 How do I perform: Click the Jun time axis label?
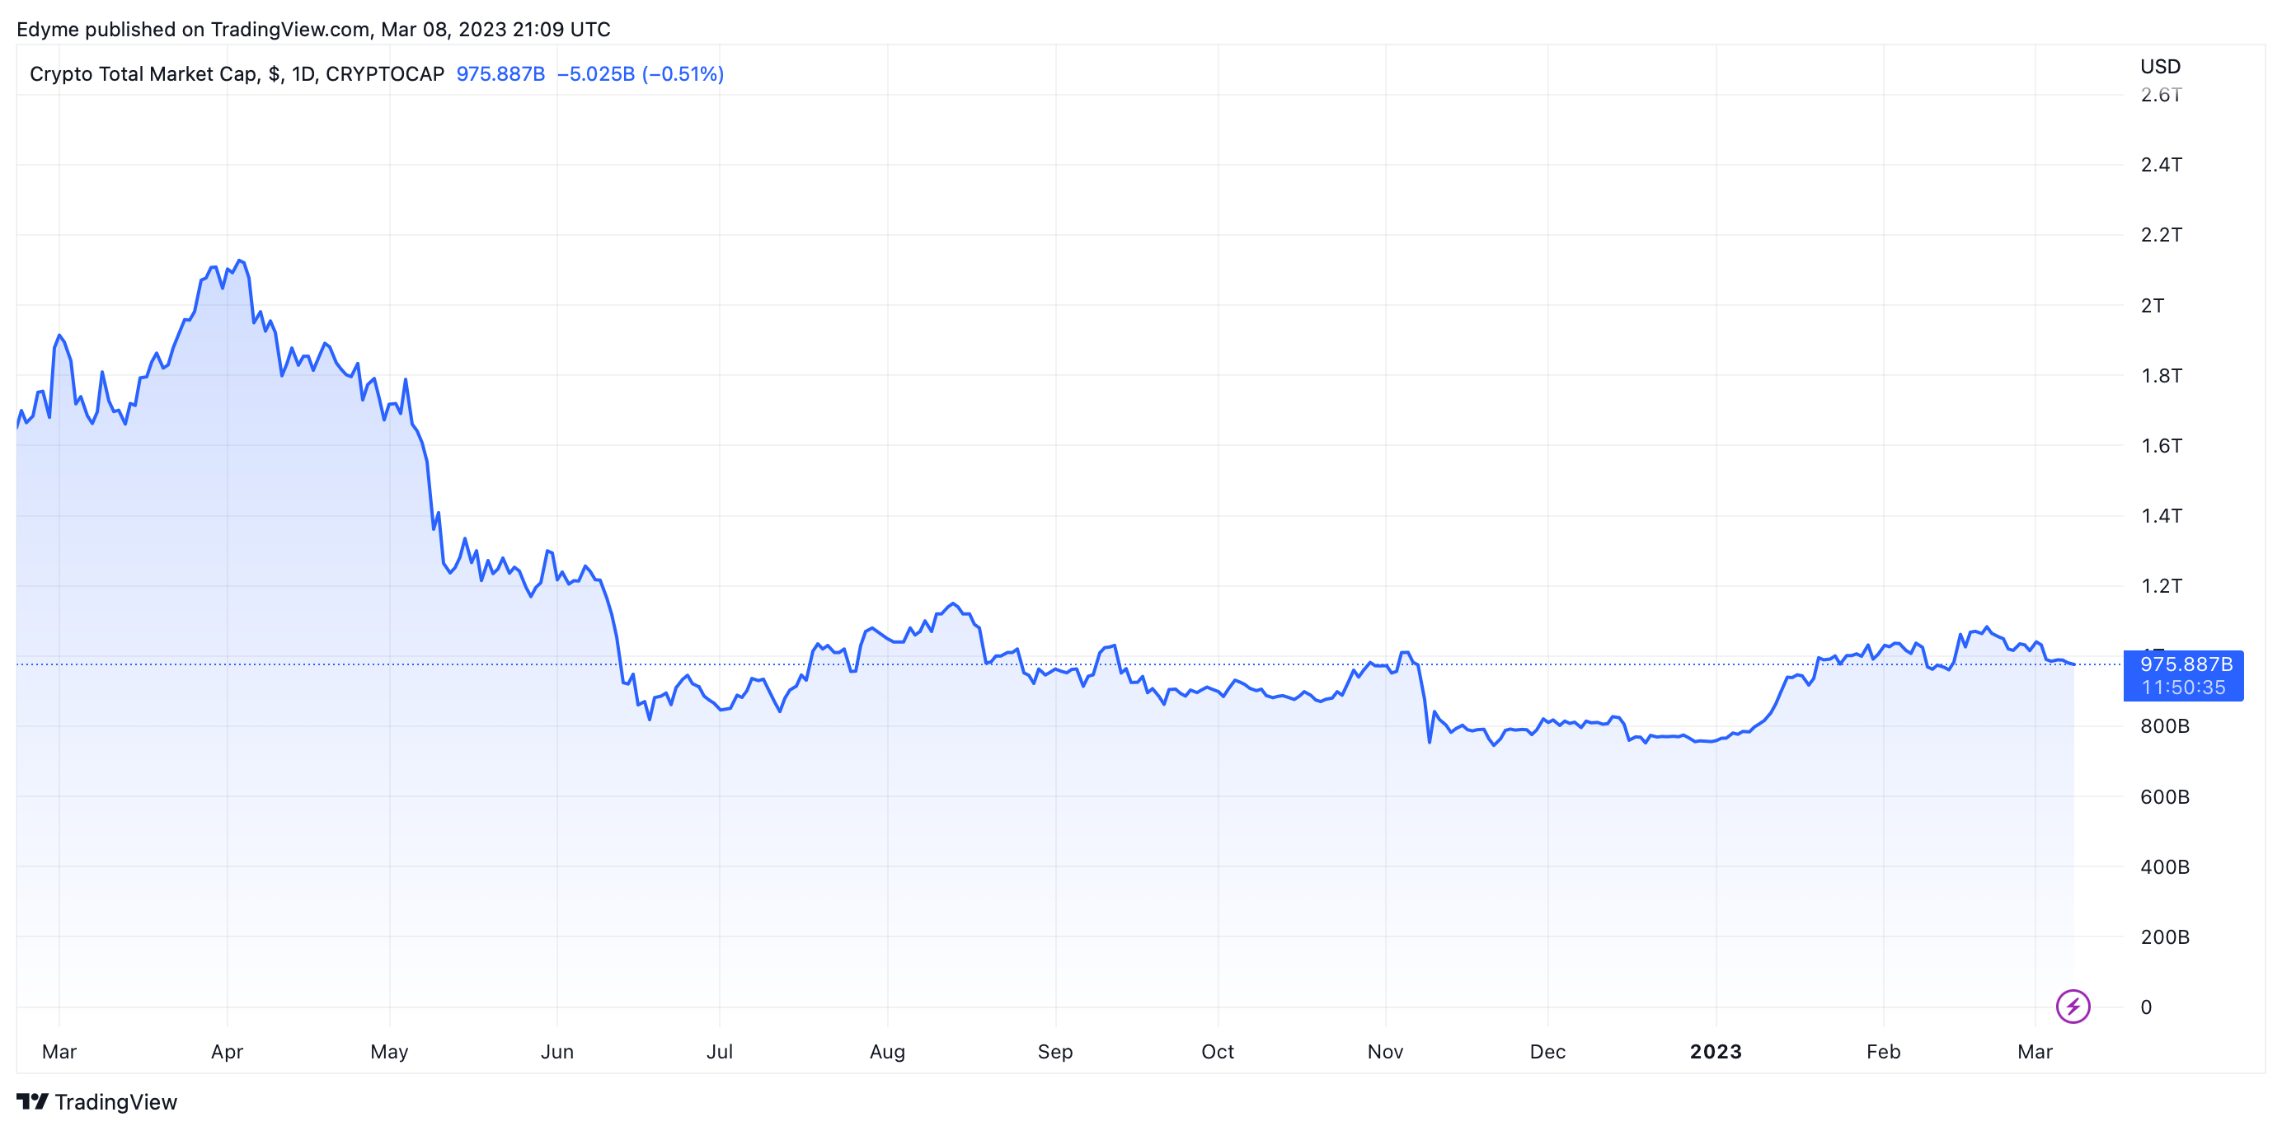(x=557, y=1051)
